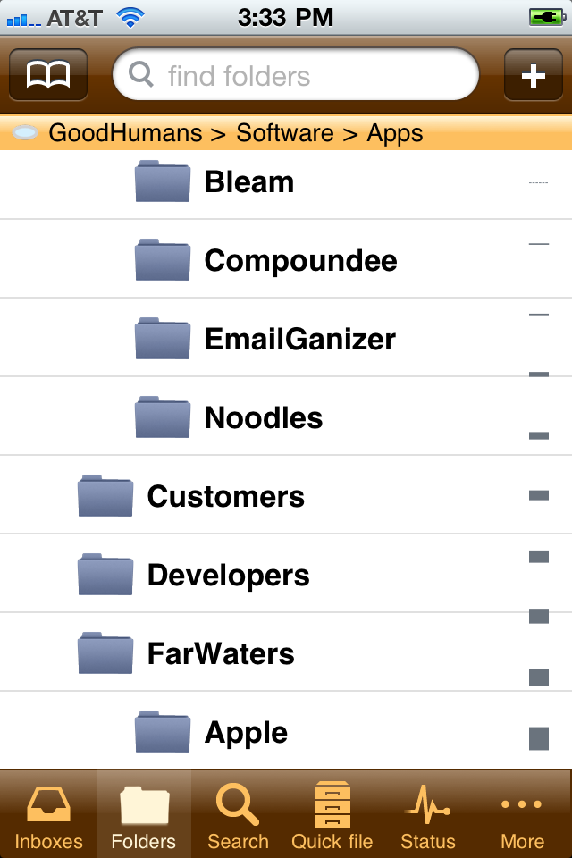Tap the plus add folder button
The image size is (572, 858).
[533, 74]
